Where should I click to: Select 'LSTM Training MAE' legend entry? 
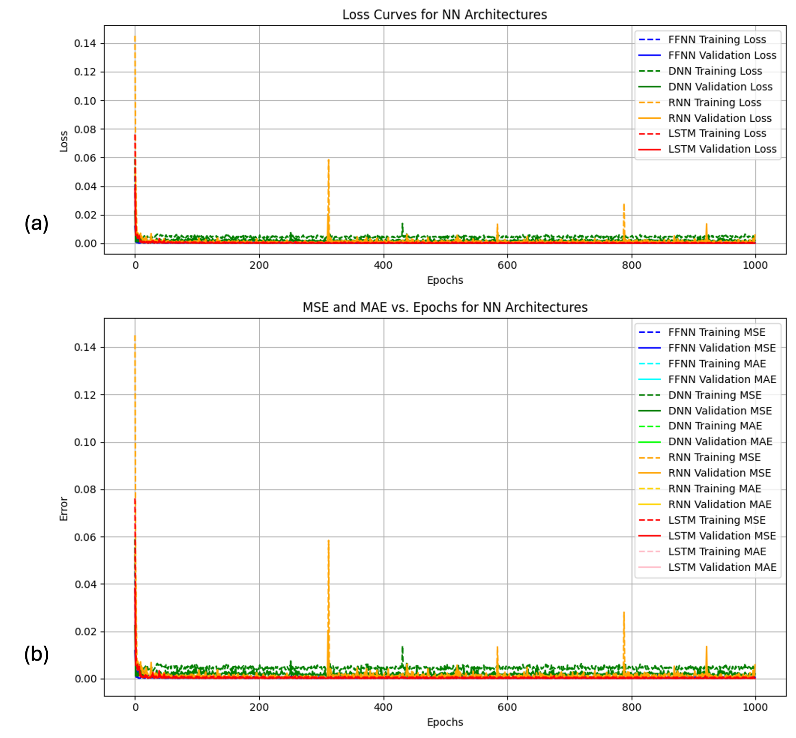[x=702, y=552]
